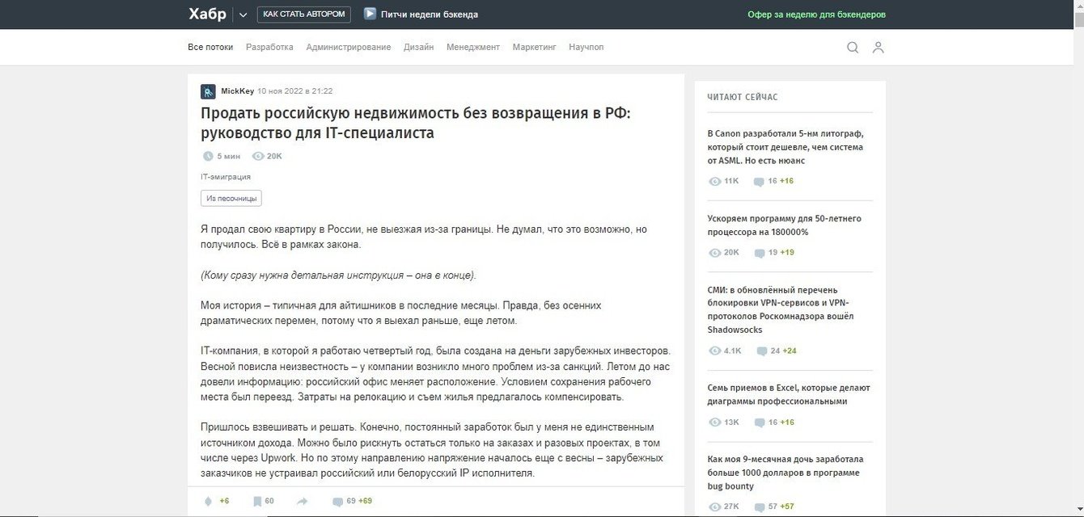Open comments icon showing 57 +57
The image size is (1084, 517).
coord(759,506)
